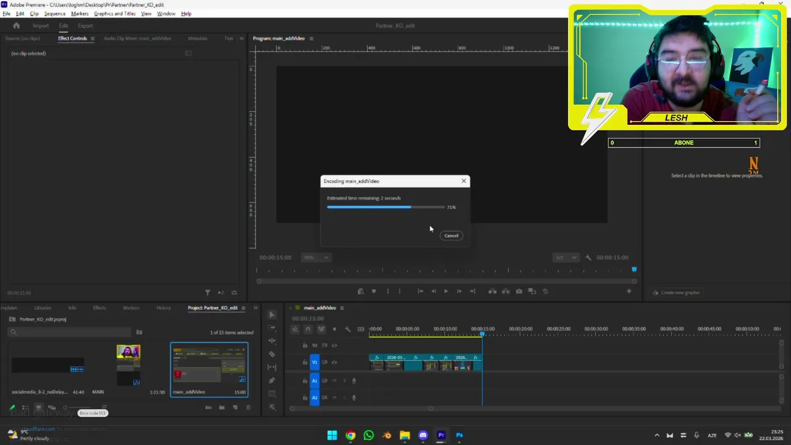Click the V1 track target button
This screenshot has width=791, height=445.
pyautogui.click(x=315, y=362)
